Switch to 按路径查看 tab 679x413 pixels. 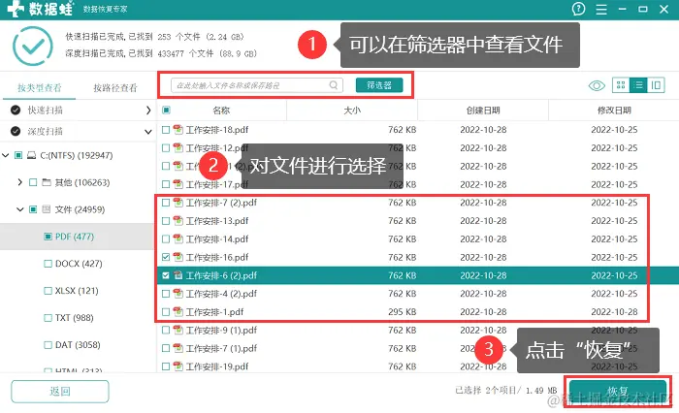(115, 88)
